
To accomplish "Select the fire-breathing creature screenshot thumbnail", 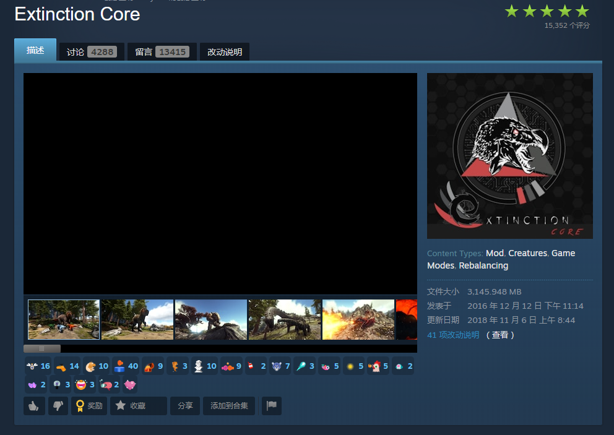I will [x=358, y=319].
